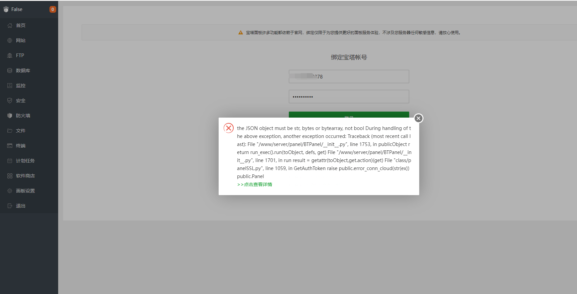
Task: Click the firewall icon beside 防火墙
Action: click(10, 116)
